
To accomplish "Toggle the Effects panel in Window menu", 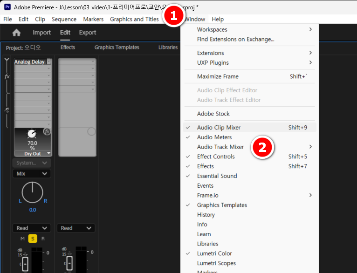I will pos(249,166).
